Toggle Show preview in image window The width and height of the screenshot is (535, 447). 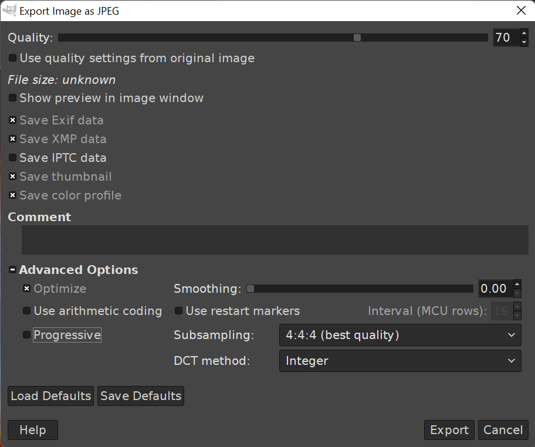click(13, 98)
